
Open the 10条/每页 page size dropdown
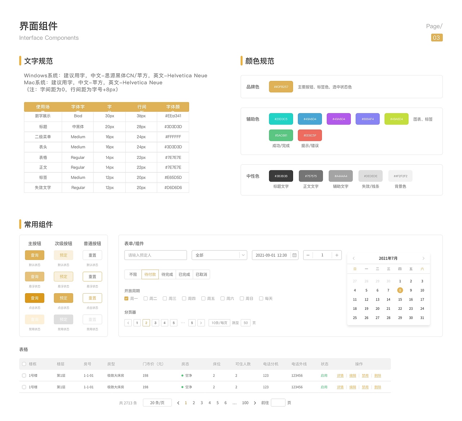219,323
